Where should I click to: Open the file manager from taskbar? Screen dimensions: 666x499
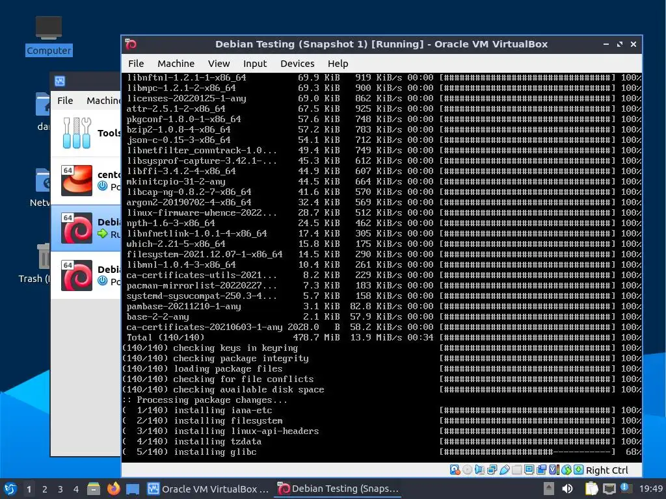[x=94, y=489]
